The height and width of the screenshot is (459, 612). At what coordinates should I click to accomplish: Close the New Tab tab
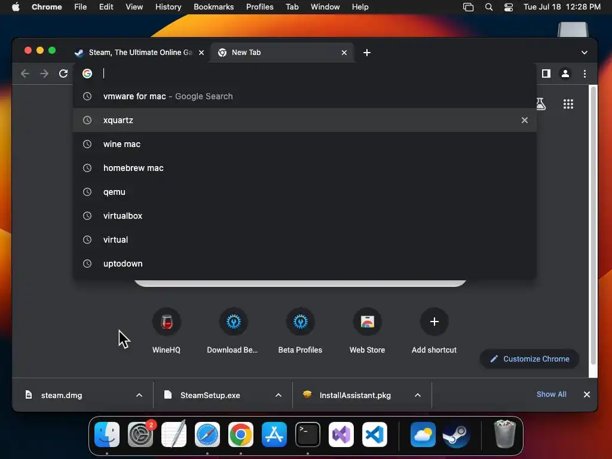click(x=344, y=53)
